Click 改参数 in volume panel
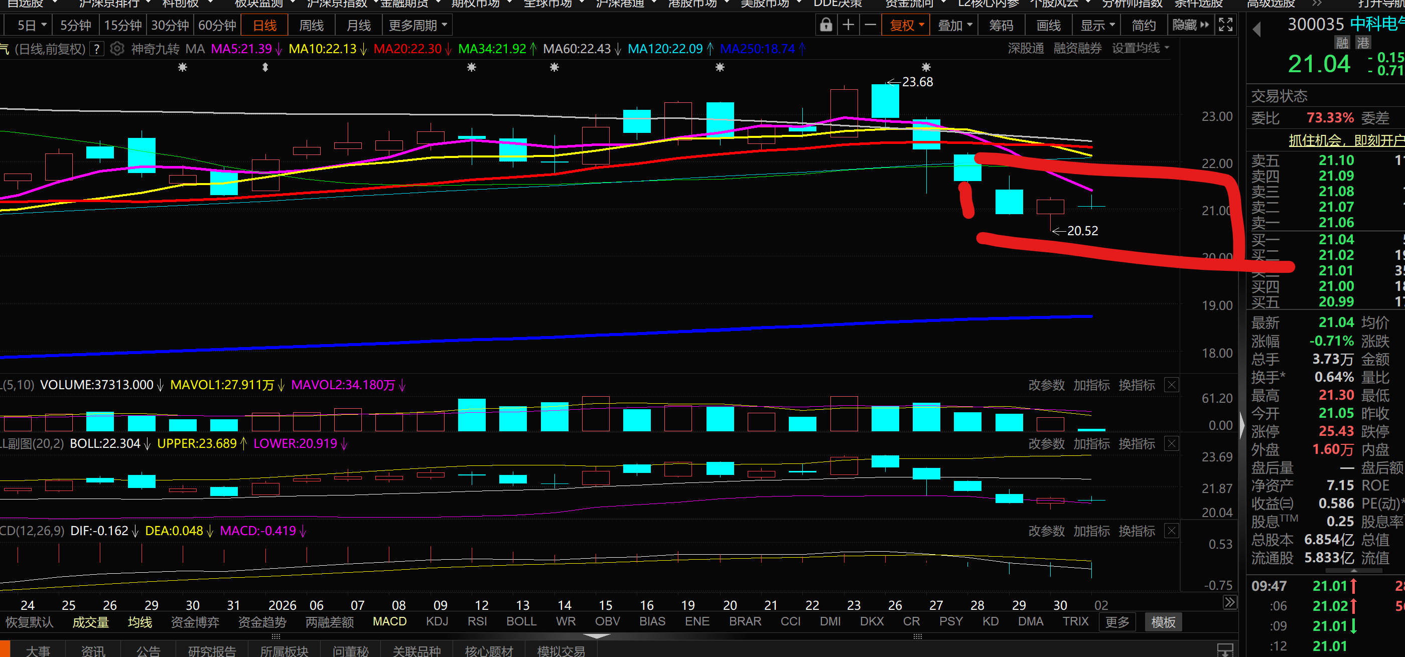The height and width of the screenshot is (657, 1405). [1046, 386]
